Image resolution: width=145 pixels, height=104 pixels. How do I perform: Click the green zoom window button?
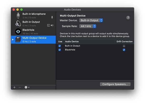pyautogui.click(x=21, y=9)
